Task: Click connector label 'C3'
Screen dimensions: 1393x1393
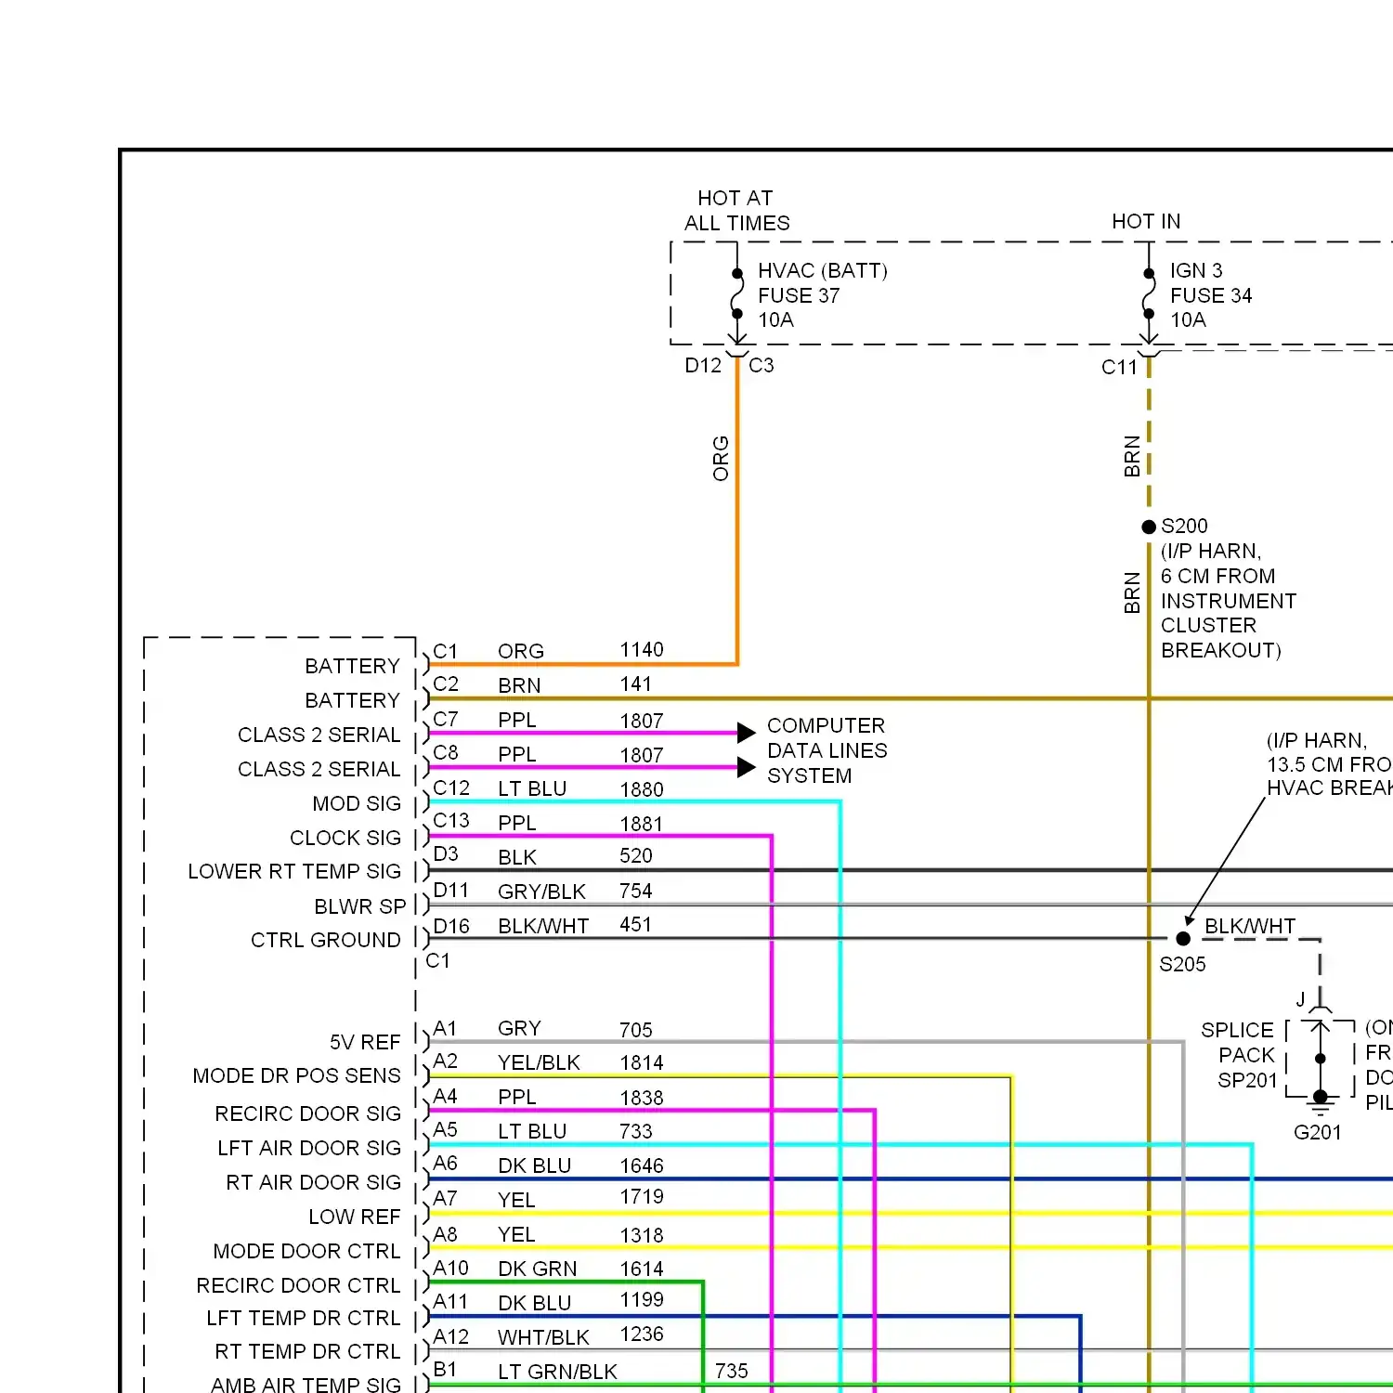Action: (x=761, y=365)
